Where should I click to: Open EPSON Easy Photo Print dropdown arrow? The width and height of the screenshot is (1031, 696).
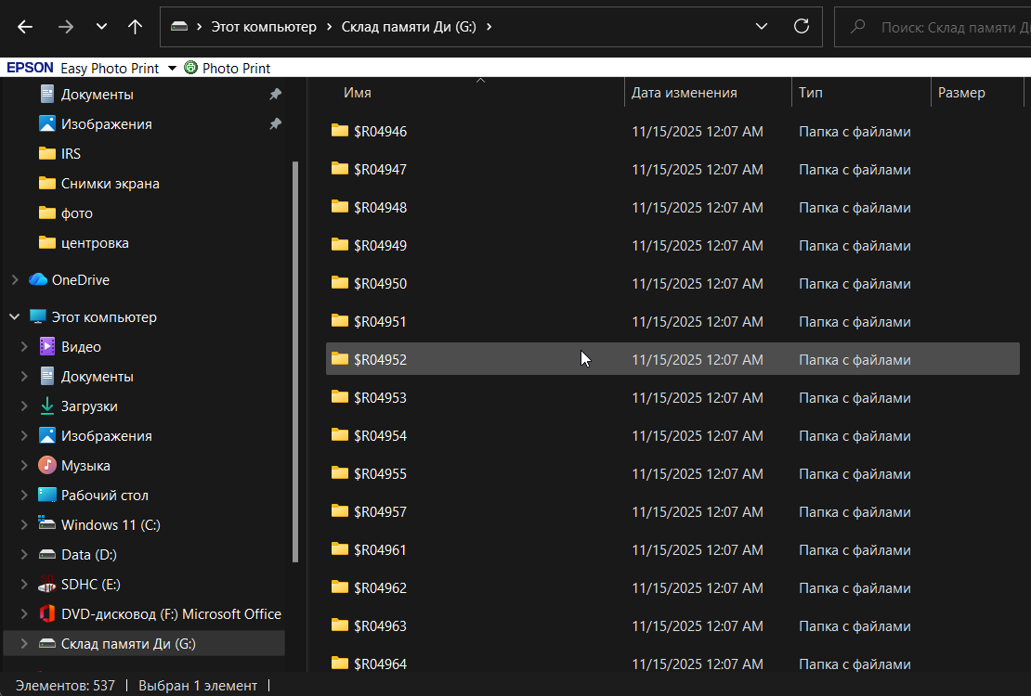click(172, 69)
